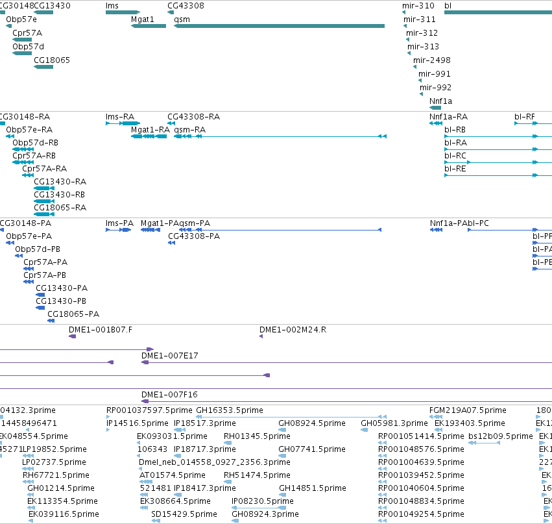Select protein CG13430-PA
Viewport: 552px width, 524px height.
[x=62, y=288]
